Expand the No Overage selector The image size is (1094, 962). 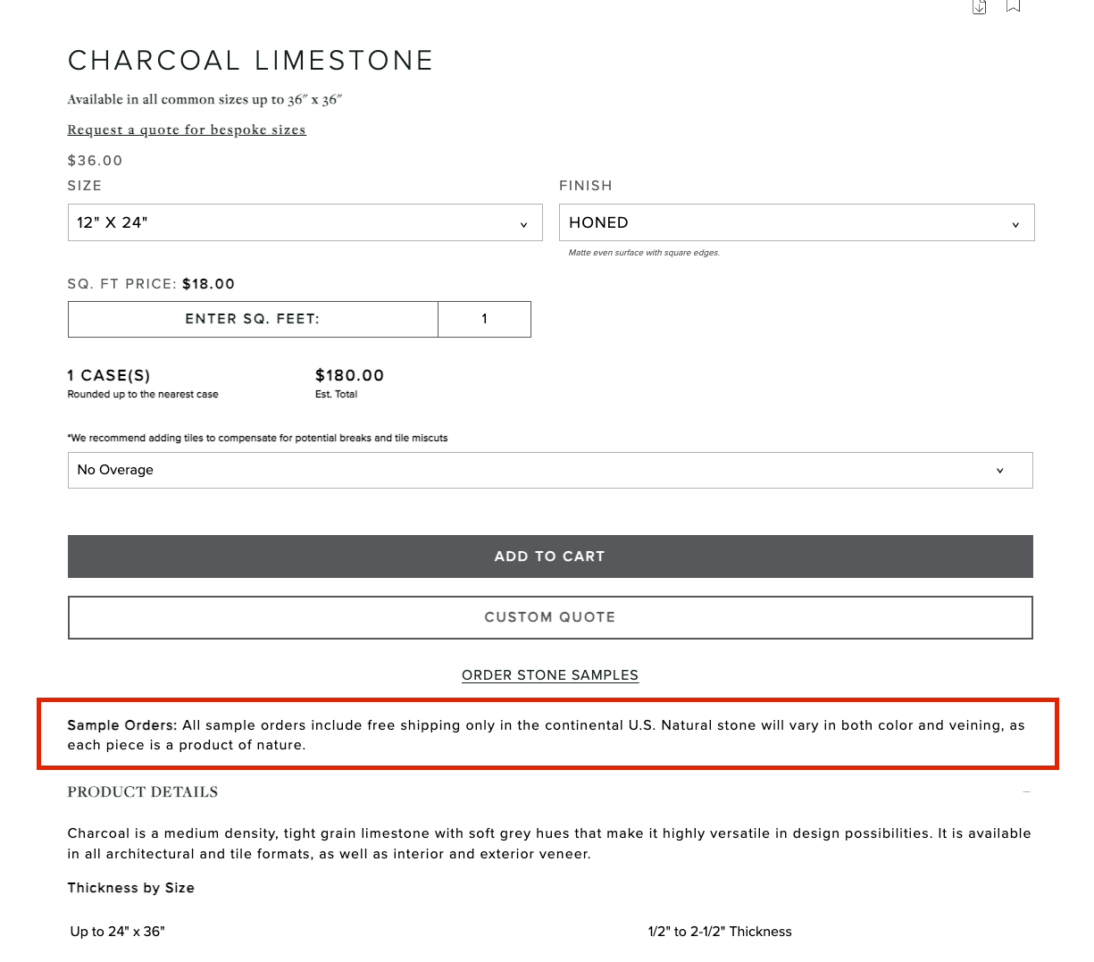[549, 471]
